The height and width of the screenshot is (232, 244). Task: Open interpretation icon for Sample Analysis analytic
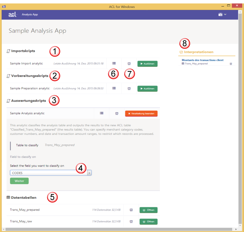[117, 113]
